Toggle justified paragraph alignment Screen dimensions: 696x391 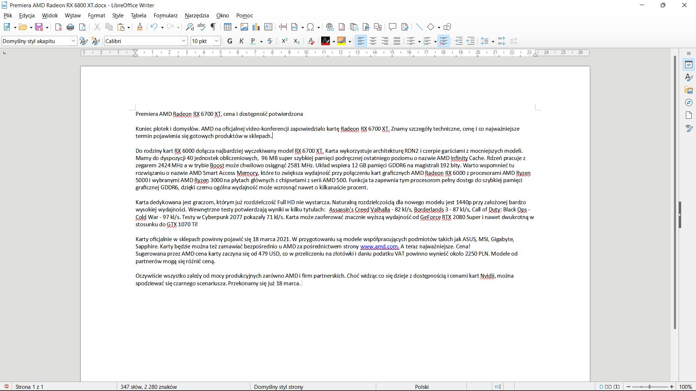point(397,41)
